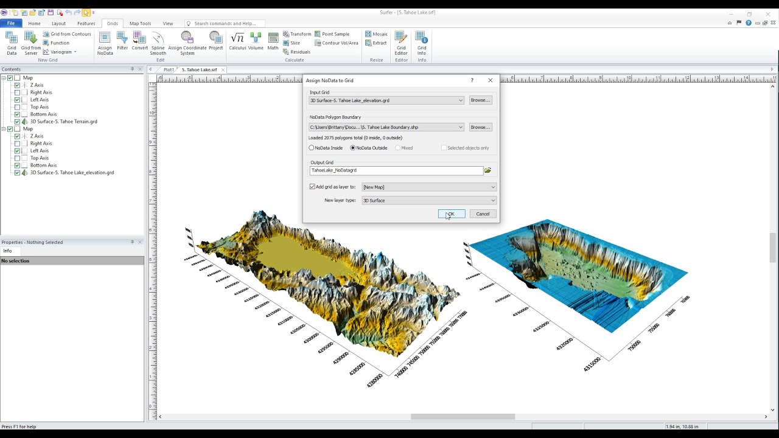
Task: Click the Point Sample command
Action: pyautogui.click(x=332, y=34)
